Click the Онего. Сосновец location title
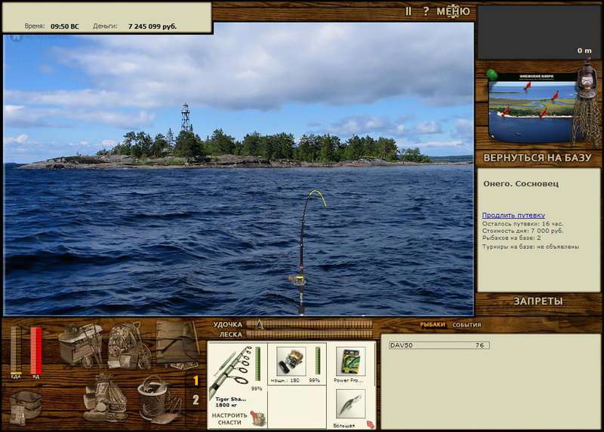Viewport: 604px width, 432px height. pyautogui.click(x=521, y=183)
